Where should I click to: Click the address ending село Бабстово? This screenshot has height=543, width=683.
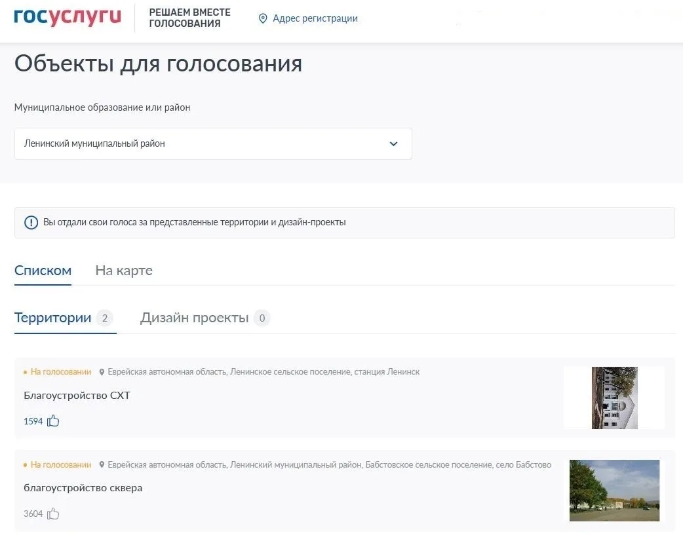point(329,464)
